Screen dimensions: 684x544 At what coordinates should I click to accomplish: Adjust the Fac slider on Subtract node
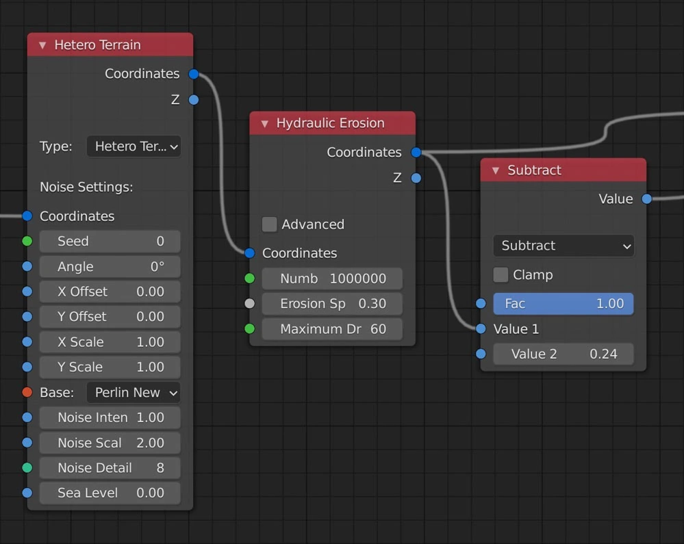(563, 303)
